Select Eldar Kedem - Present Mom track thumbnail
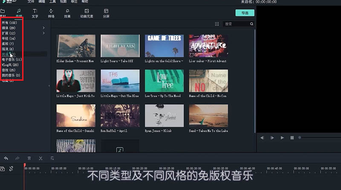 pyautogui.click(x=76, y=46)
